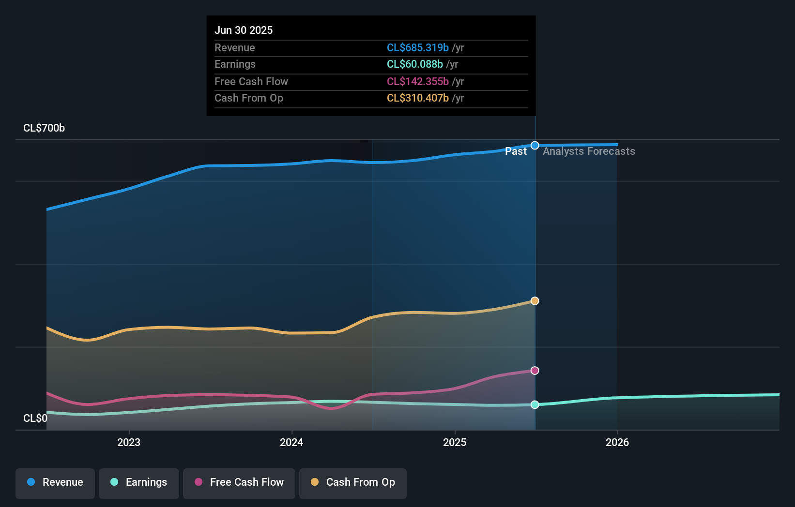Click the yellow Cash From Op dot icon

[x=315, y=482]
